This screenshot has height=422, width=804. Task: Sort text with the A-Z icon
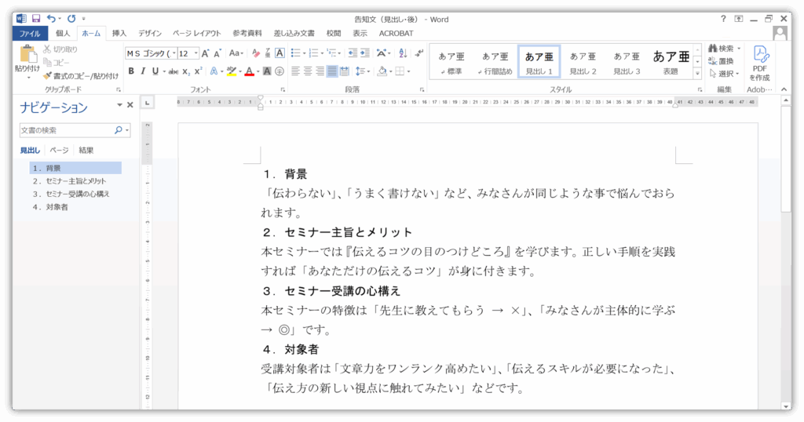(x=403, y=53)
